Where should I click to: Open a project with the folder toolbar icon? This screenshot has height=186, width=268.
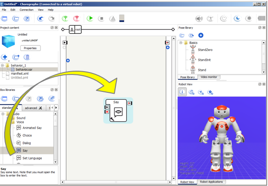click(x=16, y=18)
